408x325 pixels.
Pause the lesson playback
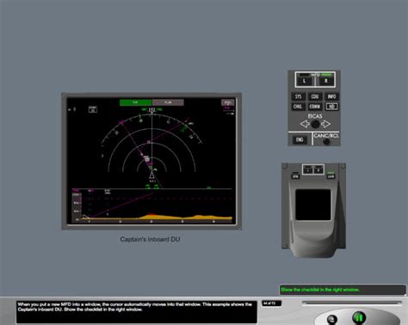[359, 317]
